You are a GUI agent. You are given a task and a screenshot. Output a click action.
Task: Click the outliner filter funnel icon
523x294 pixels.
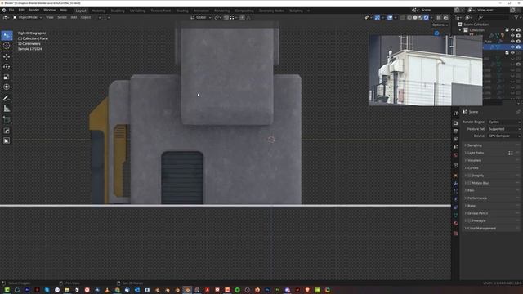pyautogui.click(x=516, y=17)
